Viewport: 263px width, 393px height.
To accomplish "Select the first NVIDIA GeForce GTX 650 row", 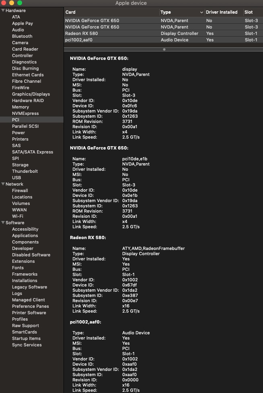I will (x=163, y=20).
